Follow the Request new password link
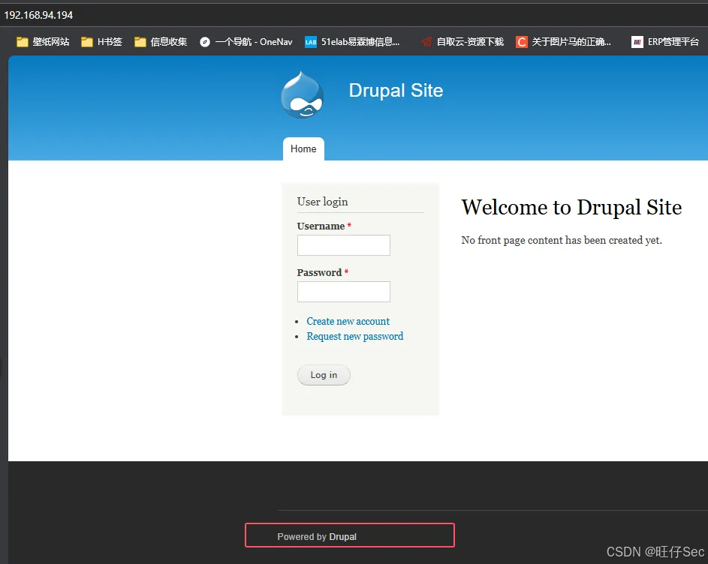This screenshot has width=708, height=564. pos(355,336)
